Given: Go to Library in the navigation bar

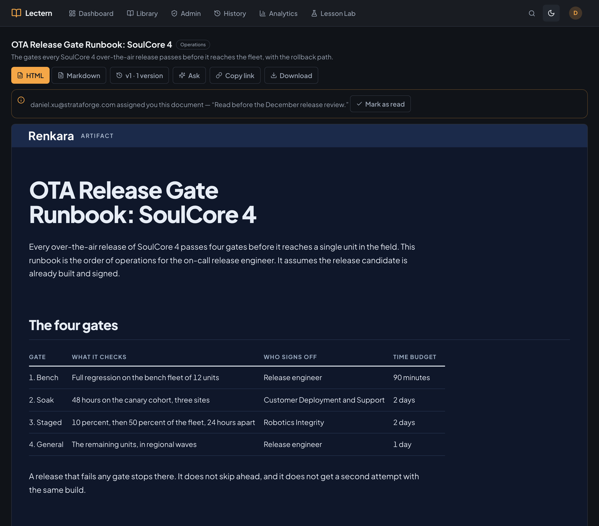Looking at the screenshot, I should point(142,14).
